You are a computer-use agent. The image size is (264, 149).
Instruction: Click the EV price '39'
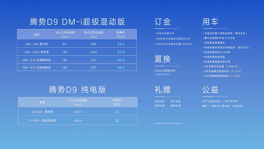pos(117,112)
